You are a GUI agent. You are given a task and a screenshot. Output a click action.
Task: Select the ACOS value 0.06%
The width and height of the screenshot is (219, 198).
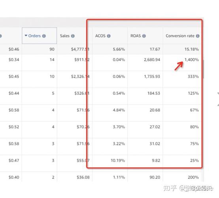pos(119,76)
